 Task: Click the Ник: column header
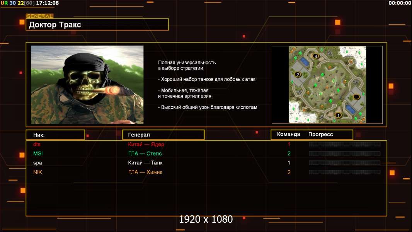pos(55,135)
